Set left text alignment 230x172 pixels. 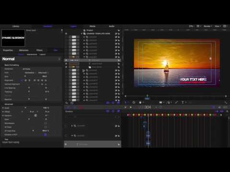tap(22, 80)
